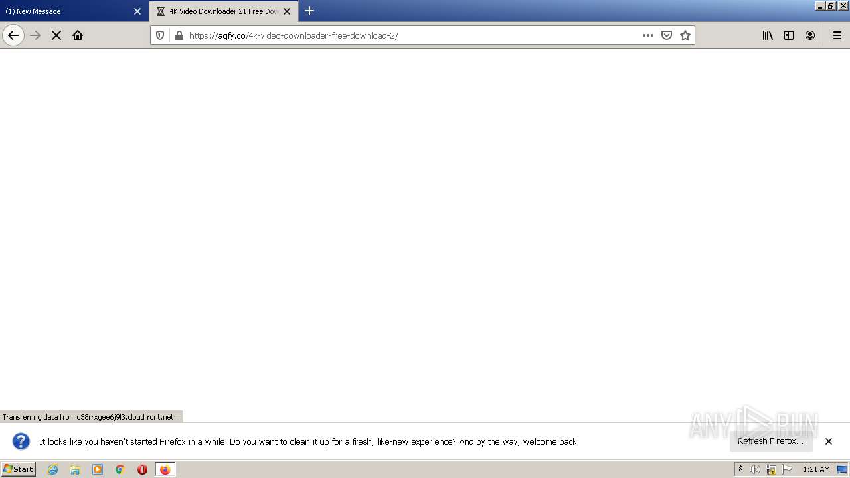Open the Windows Start menu
Viewport: 850px width, 478px height.
click(18, 469)
